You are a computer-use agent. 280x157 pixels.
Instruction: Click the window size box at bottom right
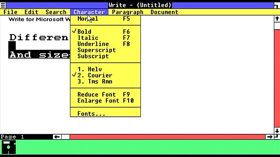(x=277, y=137)
